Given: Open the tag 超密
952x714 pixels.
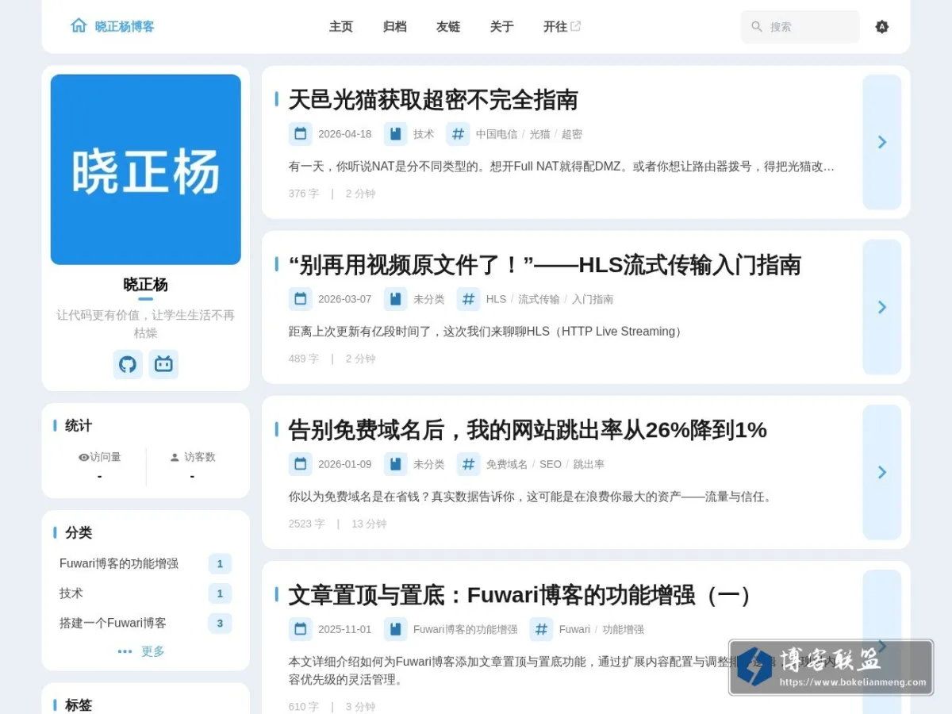Looking at the screenshot, I should [x=572, y=134].
